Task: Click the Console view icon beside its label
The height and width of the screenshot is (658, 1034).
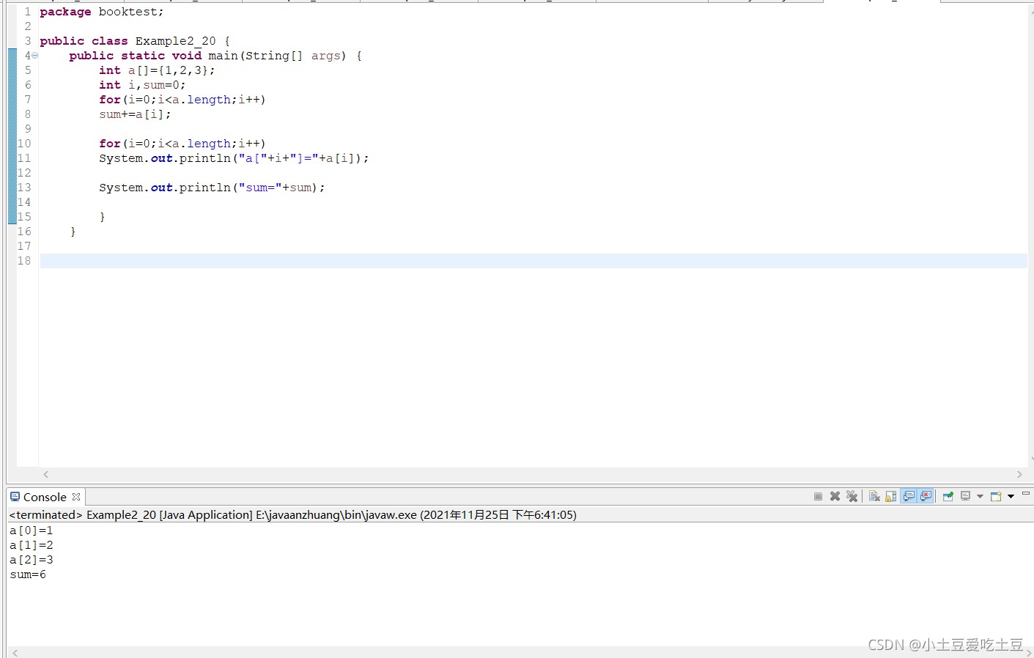Action: 15,497
